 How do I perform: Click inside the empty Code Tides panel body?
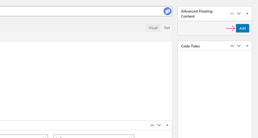click(x=215, y=94)
